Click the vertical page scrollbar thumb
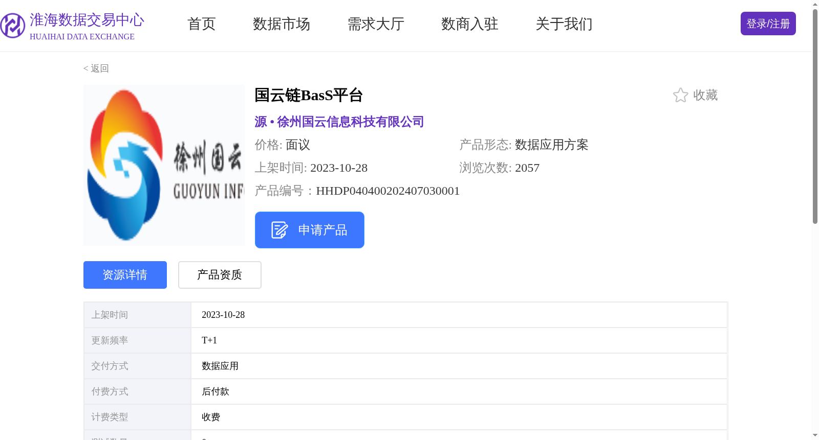Screen dimensions: 819x440 click(x=815, y=117)
